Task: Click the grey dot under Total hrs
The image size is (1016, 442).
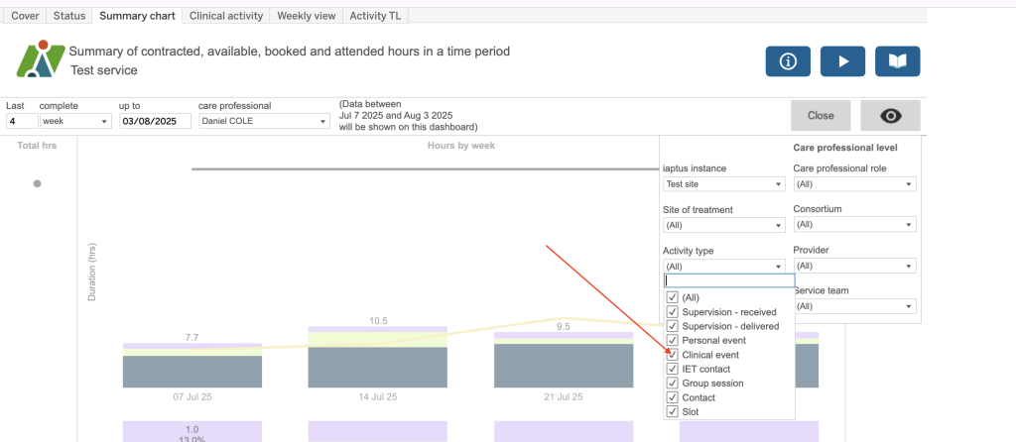Action: click(x=38, y=183)
